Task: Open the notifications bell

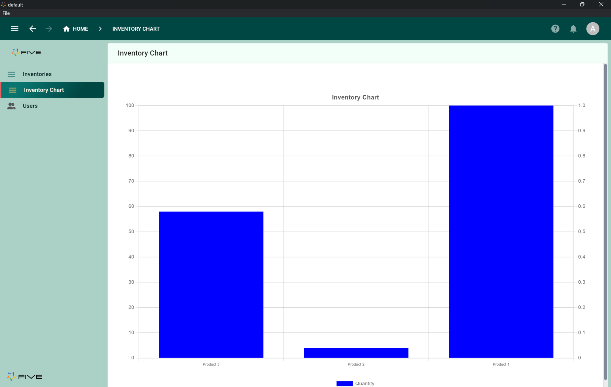Action: pyautogui.click(x=573, y=29)
